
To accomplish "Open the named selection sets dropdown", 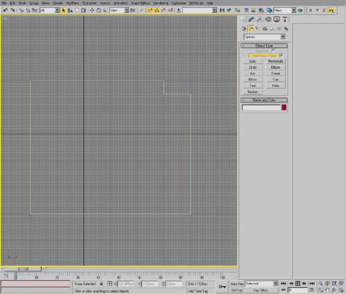I will click(200, 10).
